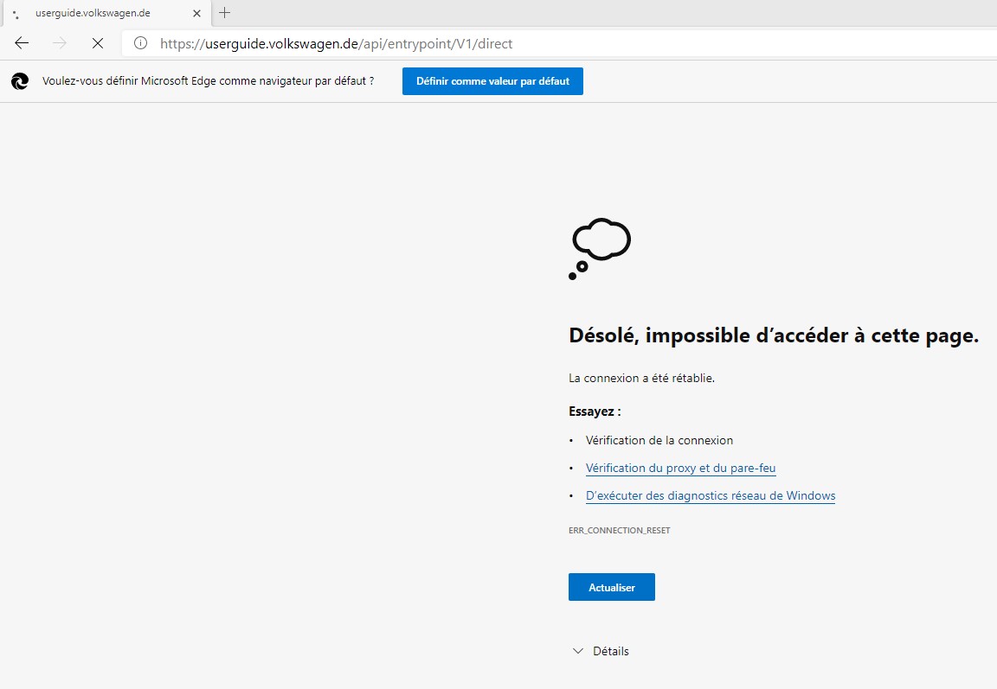The width and height of the screenshot is (997, 689).
Task: Click the thought cloud error icon
Action: (x=600, y=248)
